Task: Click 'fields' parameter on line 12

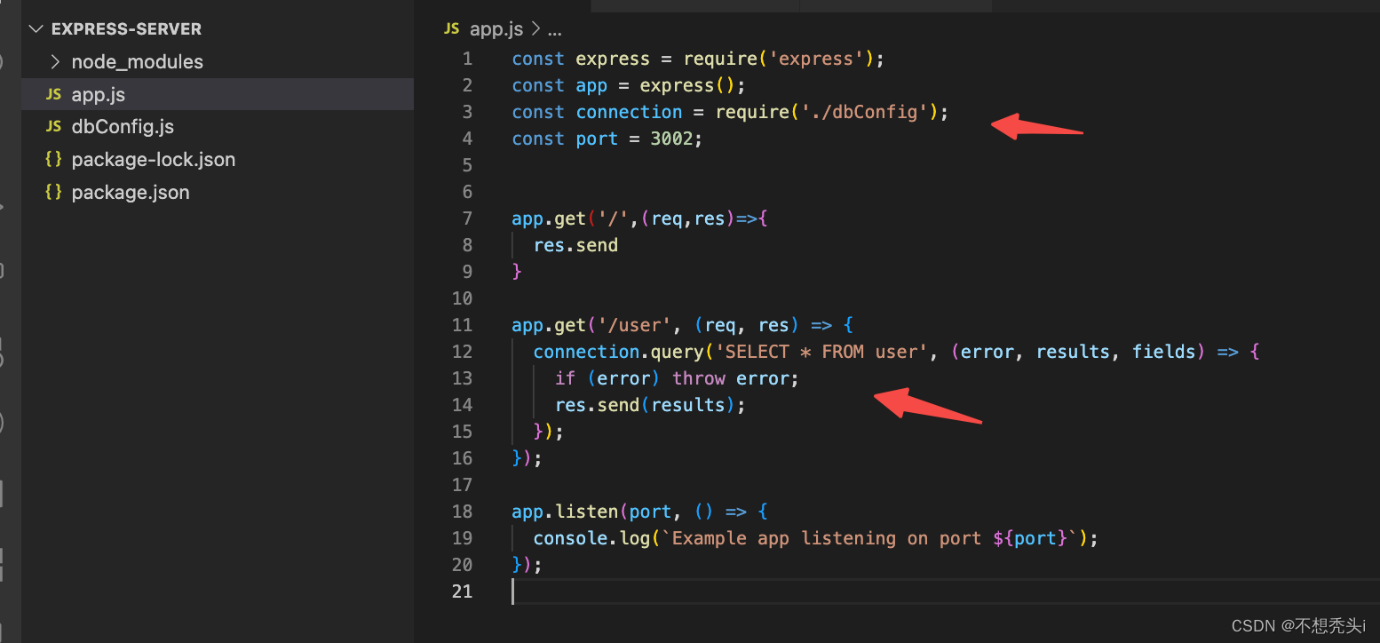Action: [1163, 352]
